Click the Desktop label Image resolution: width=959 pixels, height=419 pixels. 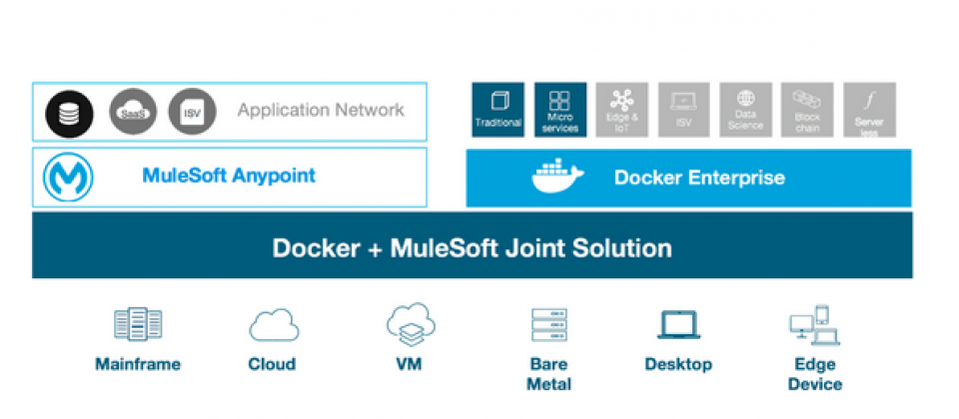679,365
